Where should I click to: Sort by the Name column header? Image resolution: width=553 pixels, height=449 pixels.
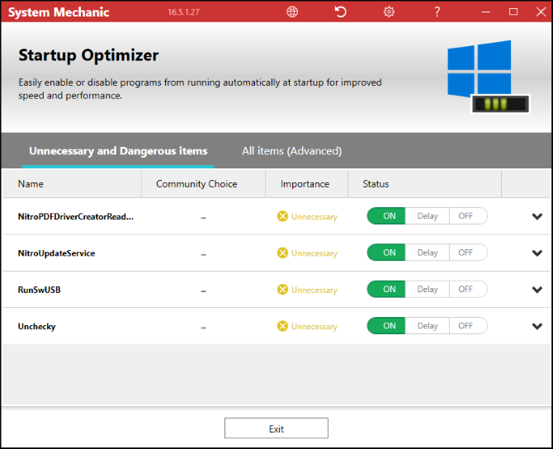(x=72, y=184)
